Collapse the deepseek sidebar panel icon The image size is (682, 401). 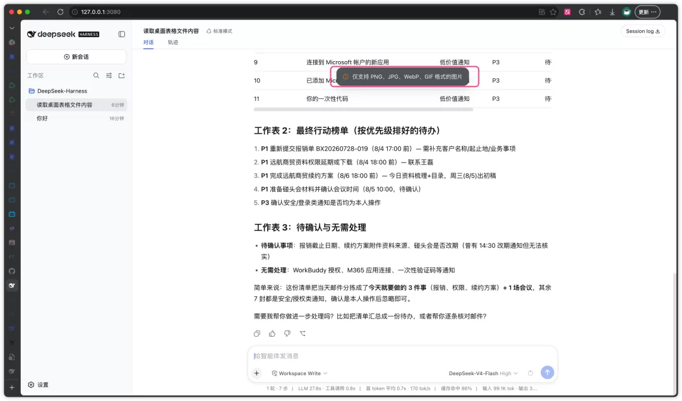(122, 34)
